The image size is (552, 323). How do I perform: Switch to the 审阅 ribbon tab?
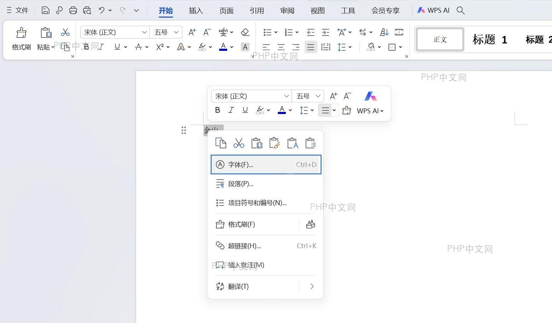(x=287, y=11)
